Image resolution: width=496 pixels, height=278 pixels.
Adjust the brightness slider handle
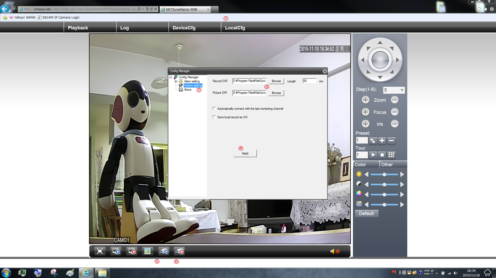click(384, 175)
